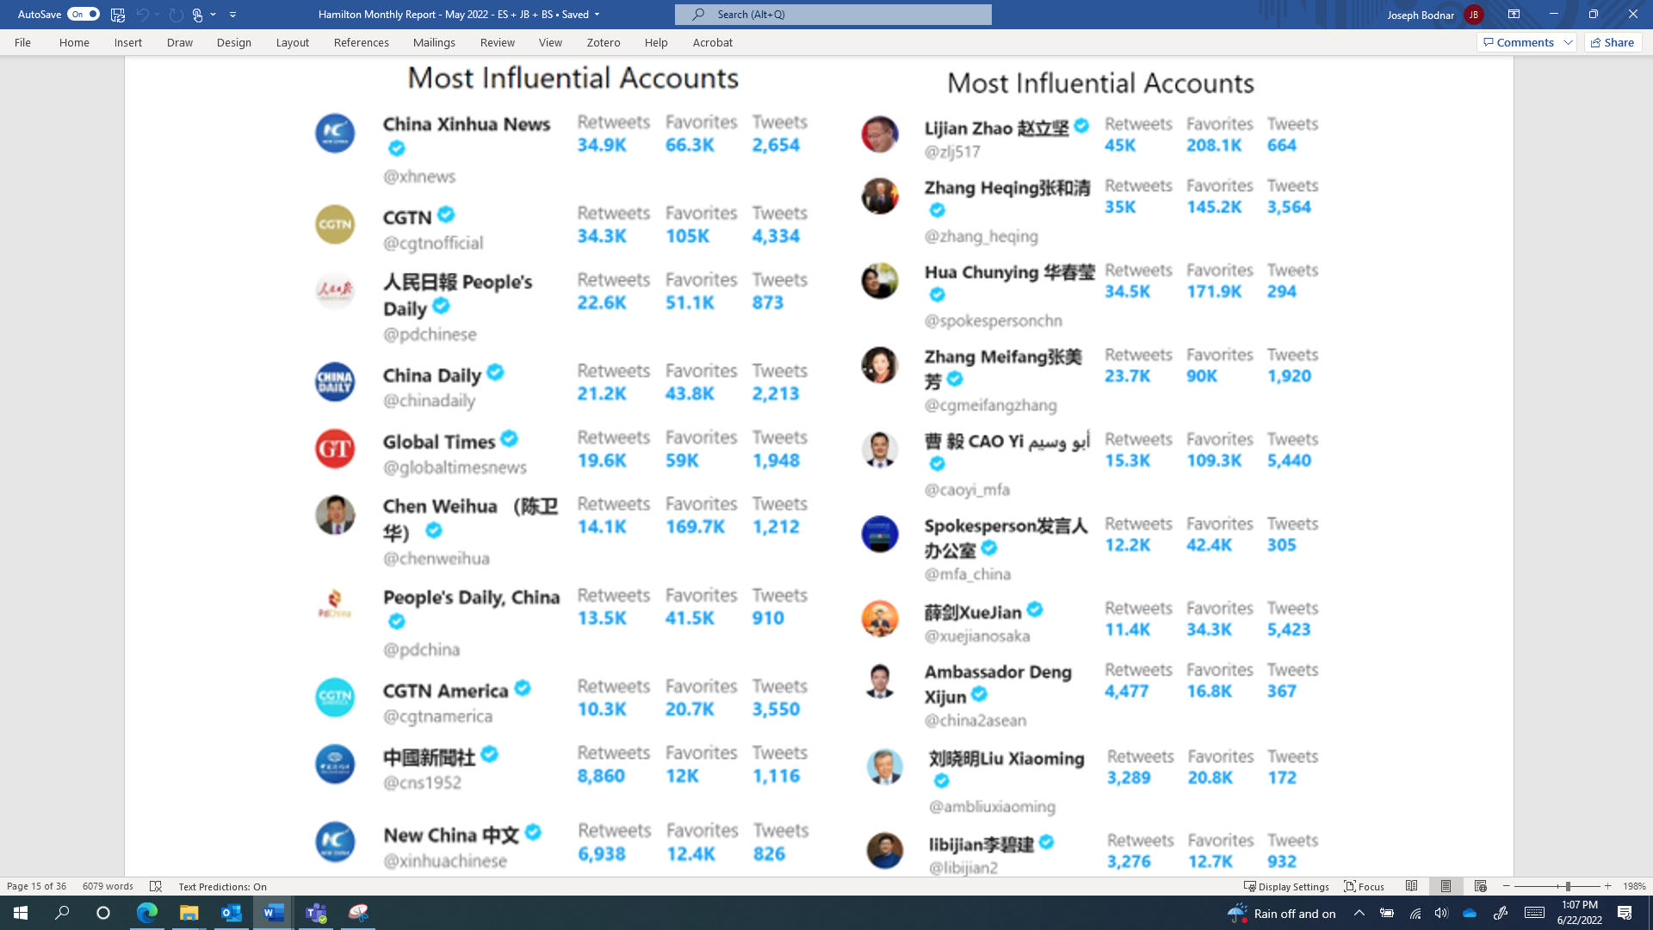The width and height of the screenshot is (1653, 930).
Task: Click the Share button
Action: (x=1613, y=42)
